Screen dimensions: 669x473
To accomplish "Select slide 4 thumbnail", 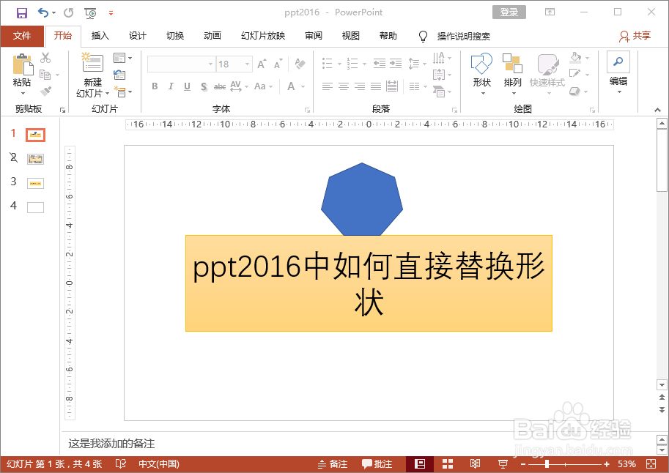I will [x=35, y=207].
